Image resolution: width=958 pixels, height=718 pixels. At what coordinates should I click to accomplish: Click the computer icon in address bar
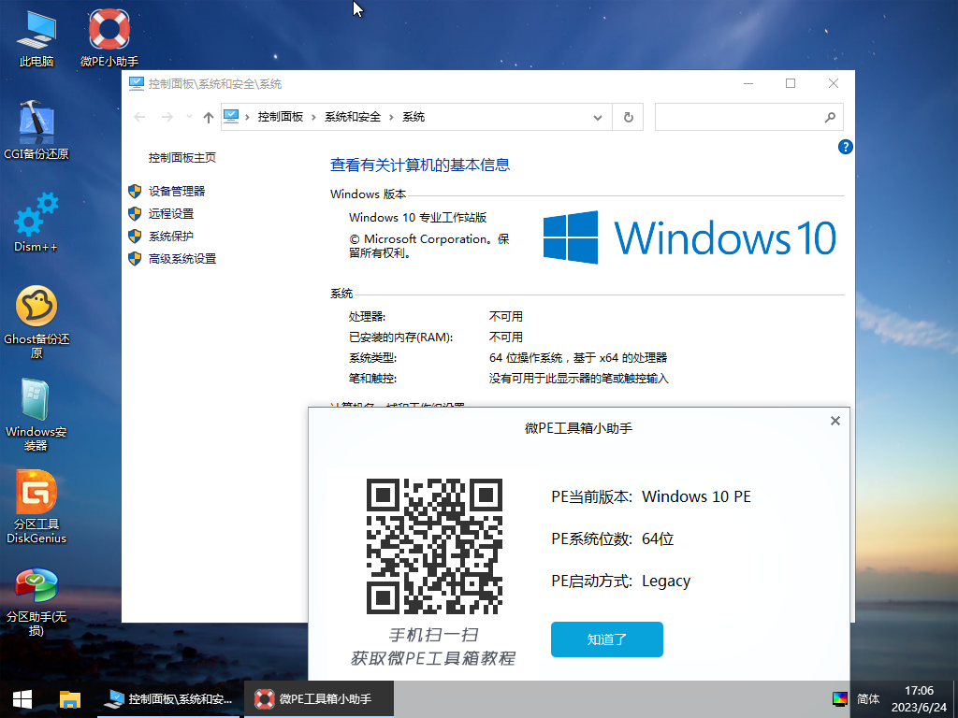coord(231,116)
